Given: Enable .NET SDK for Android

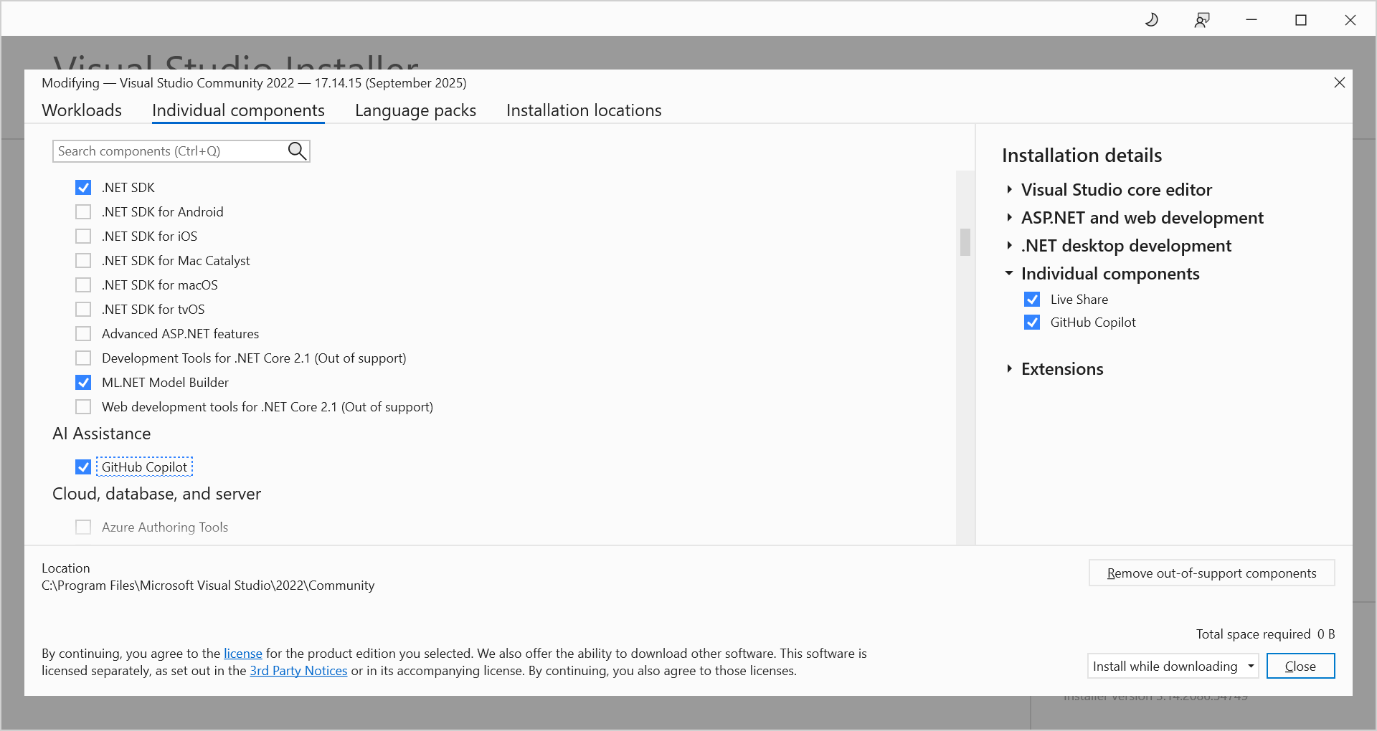Looking at the screenshot, I should (x=83, y=211).
